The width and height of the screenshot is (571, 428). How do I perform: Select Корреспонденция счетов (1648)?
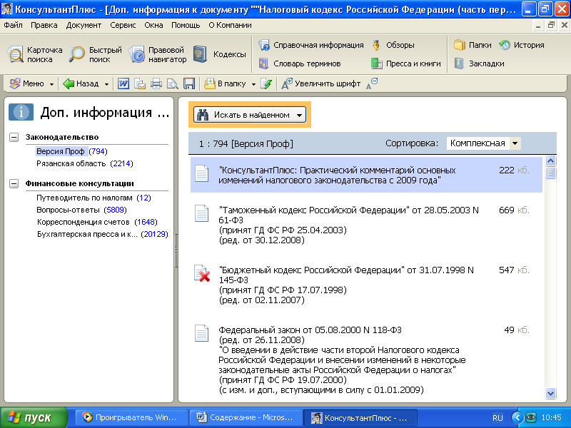tap(97, 222)
